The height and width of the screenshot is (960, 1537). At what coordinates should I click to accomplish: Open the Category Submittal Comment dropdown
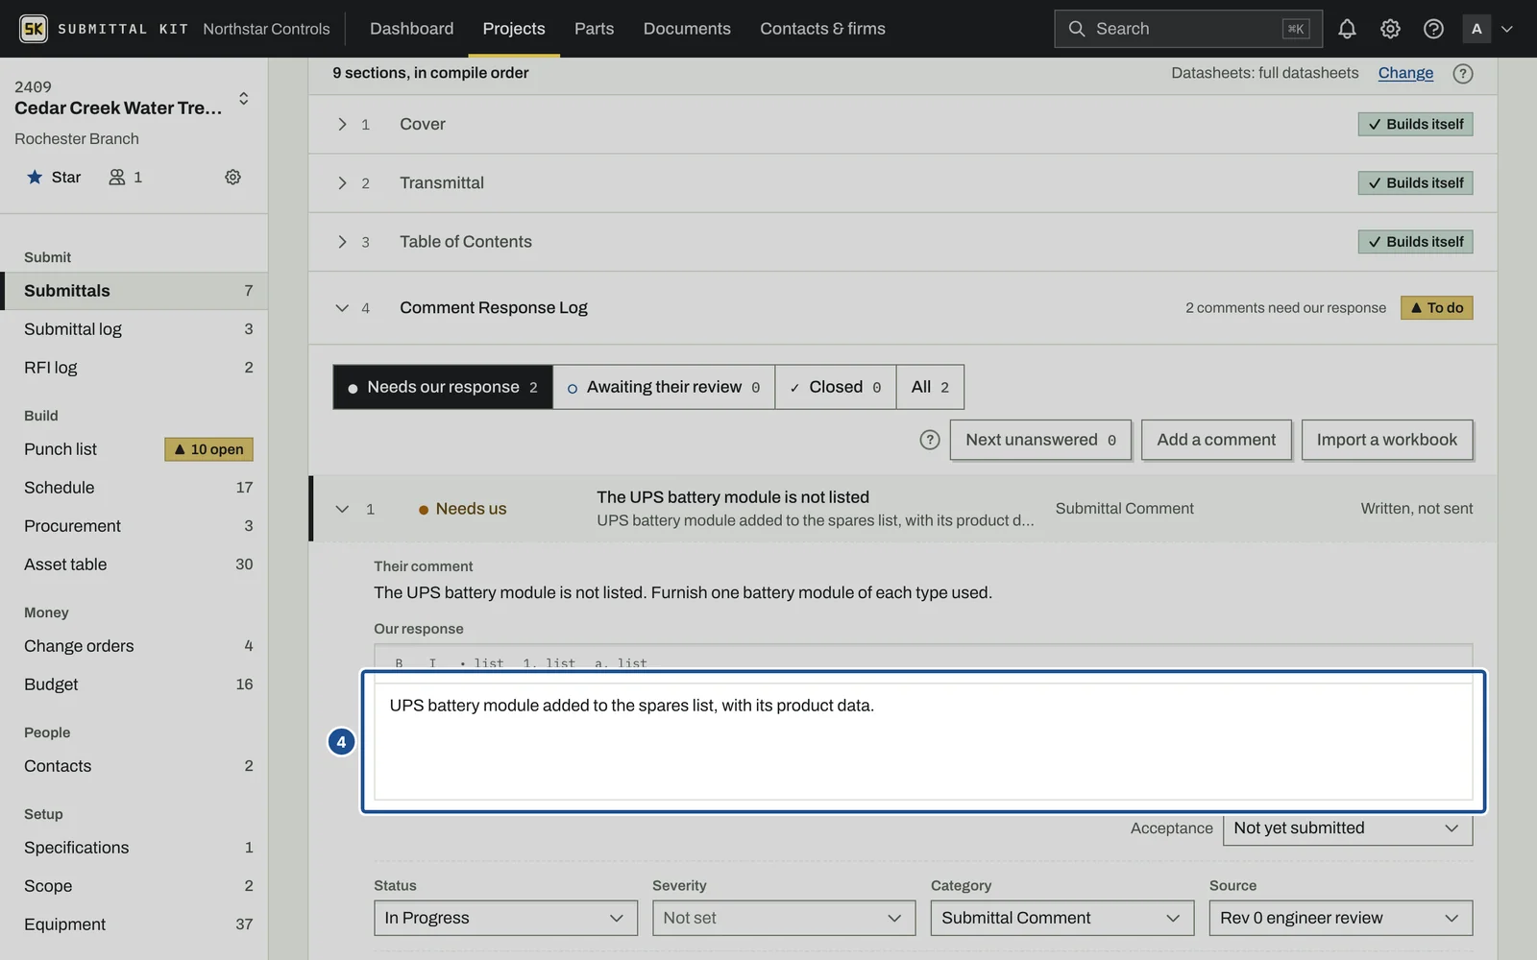(1062, 918)
